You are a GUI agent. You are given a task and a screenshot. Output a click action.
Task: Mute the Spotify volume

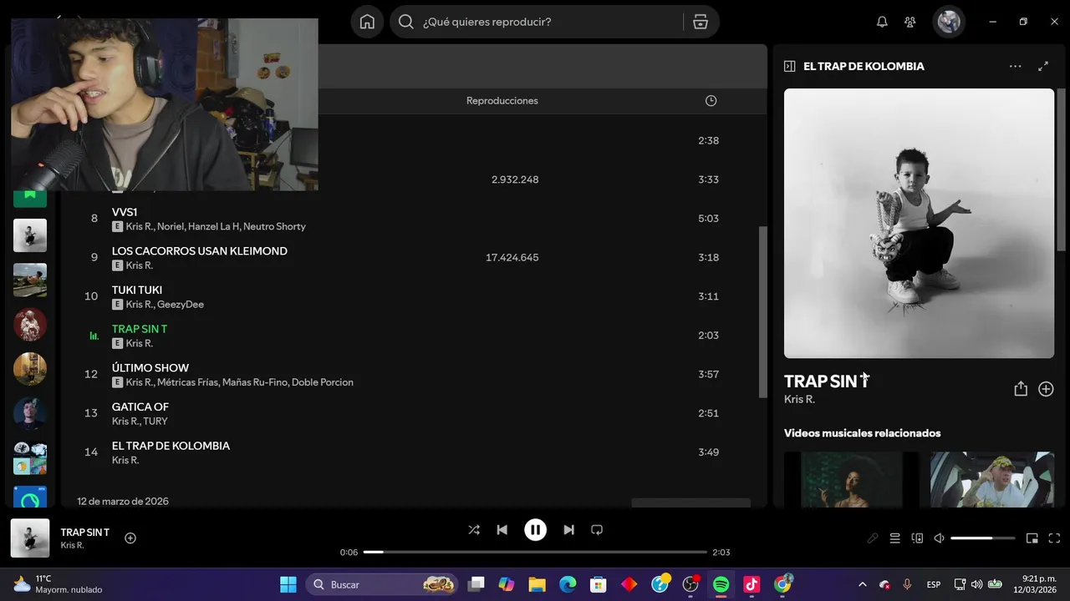[939, 538]
